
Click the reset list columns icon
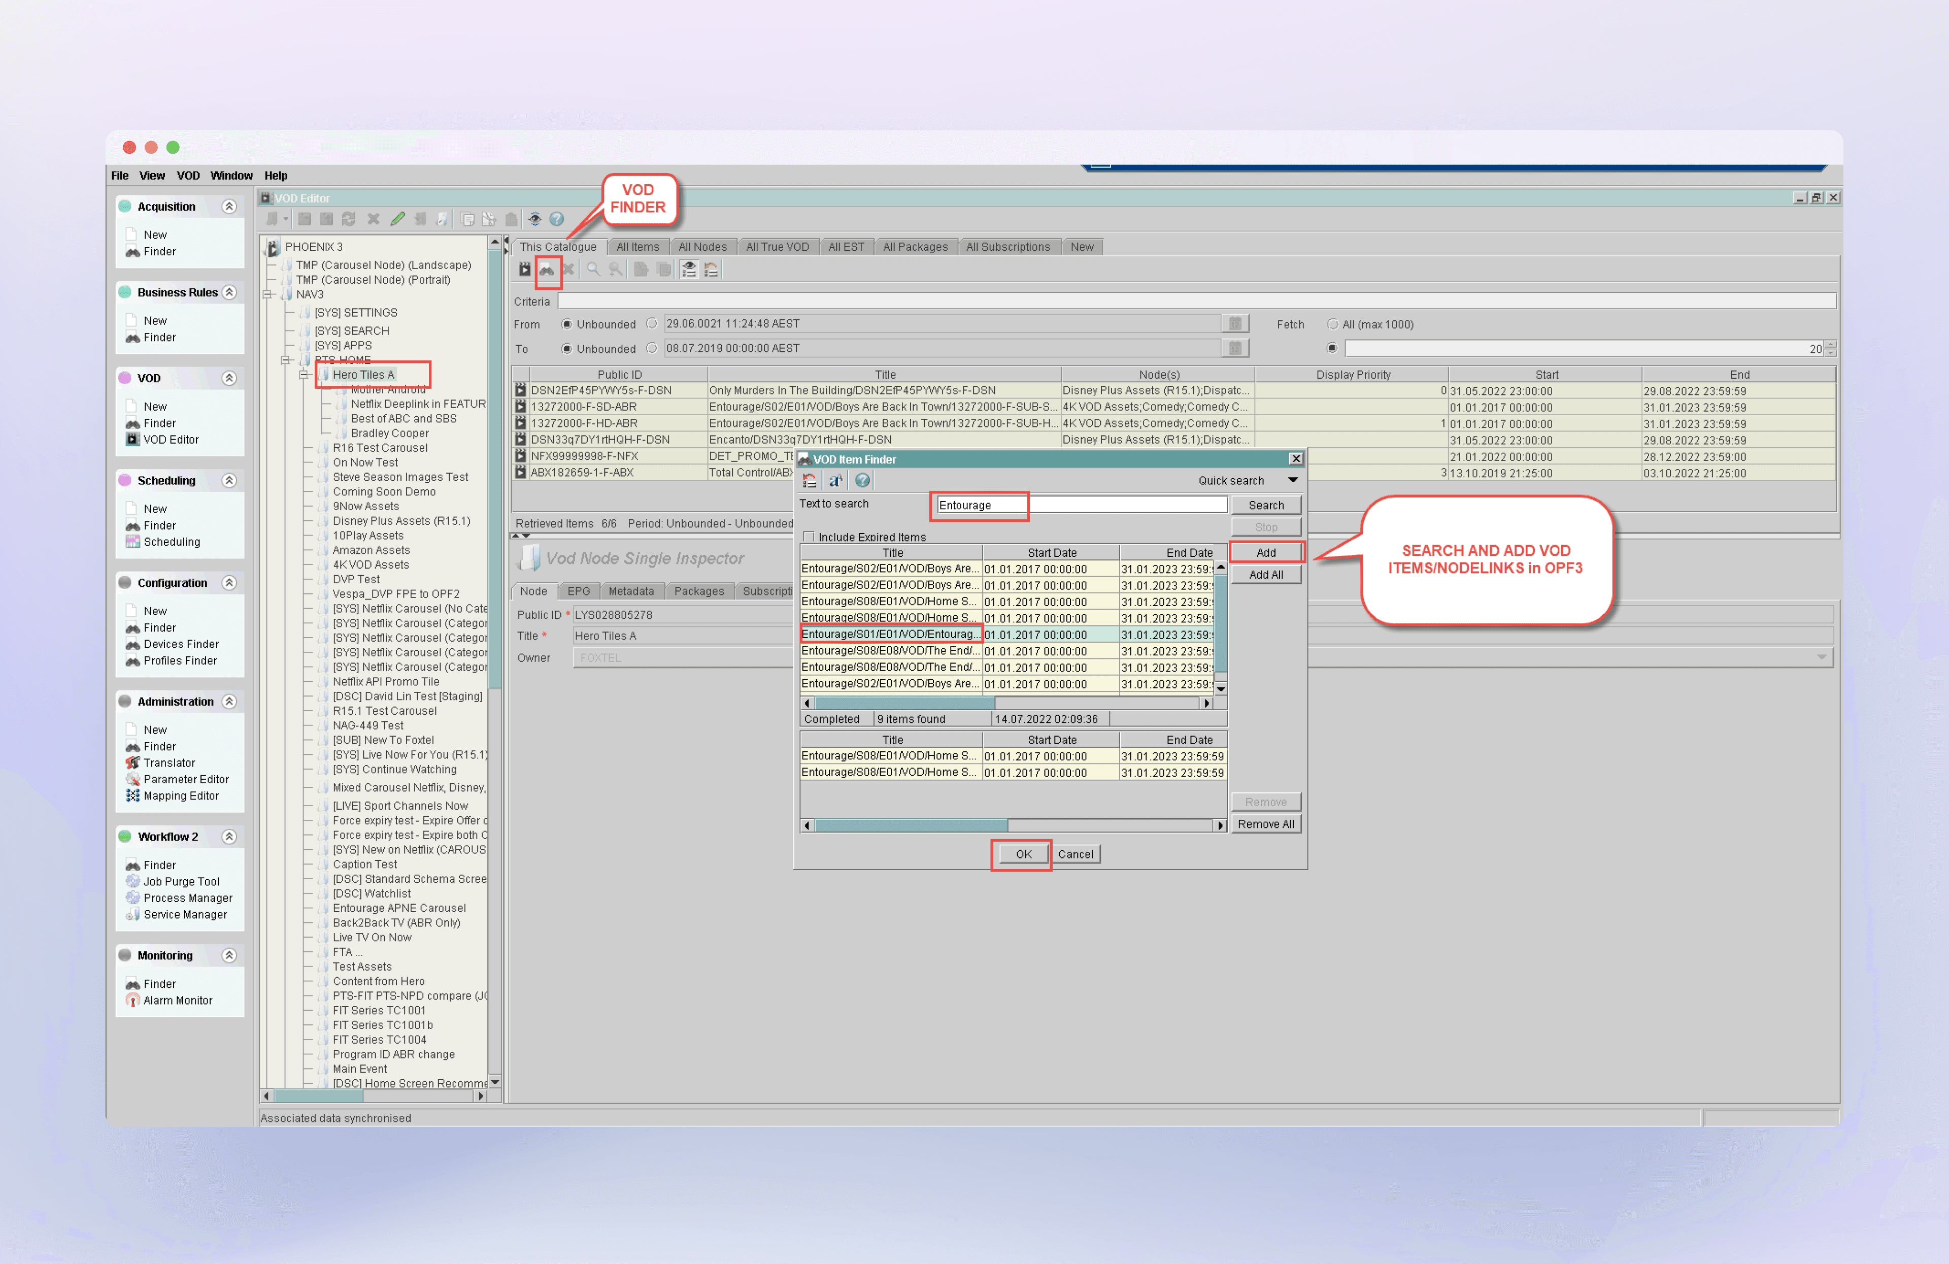click(x=711, y=270)
